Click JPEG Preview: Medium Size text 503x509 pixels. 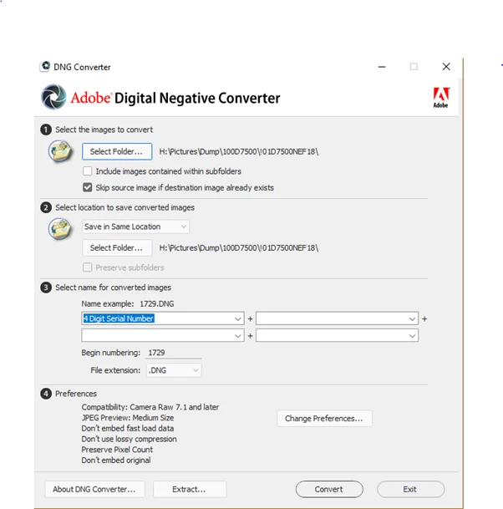pos(128,418)
